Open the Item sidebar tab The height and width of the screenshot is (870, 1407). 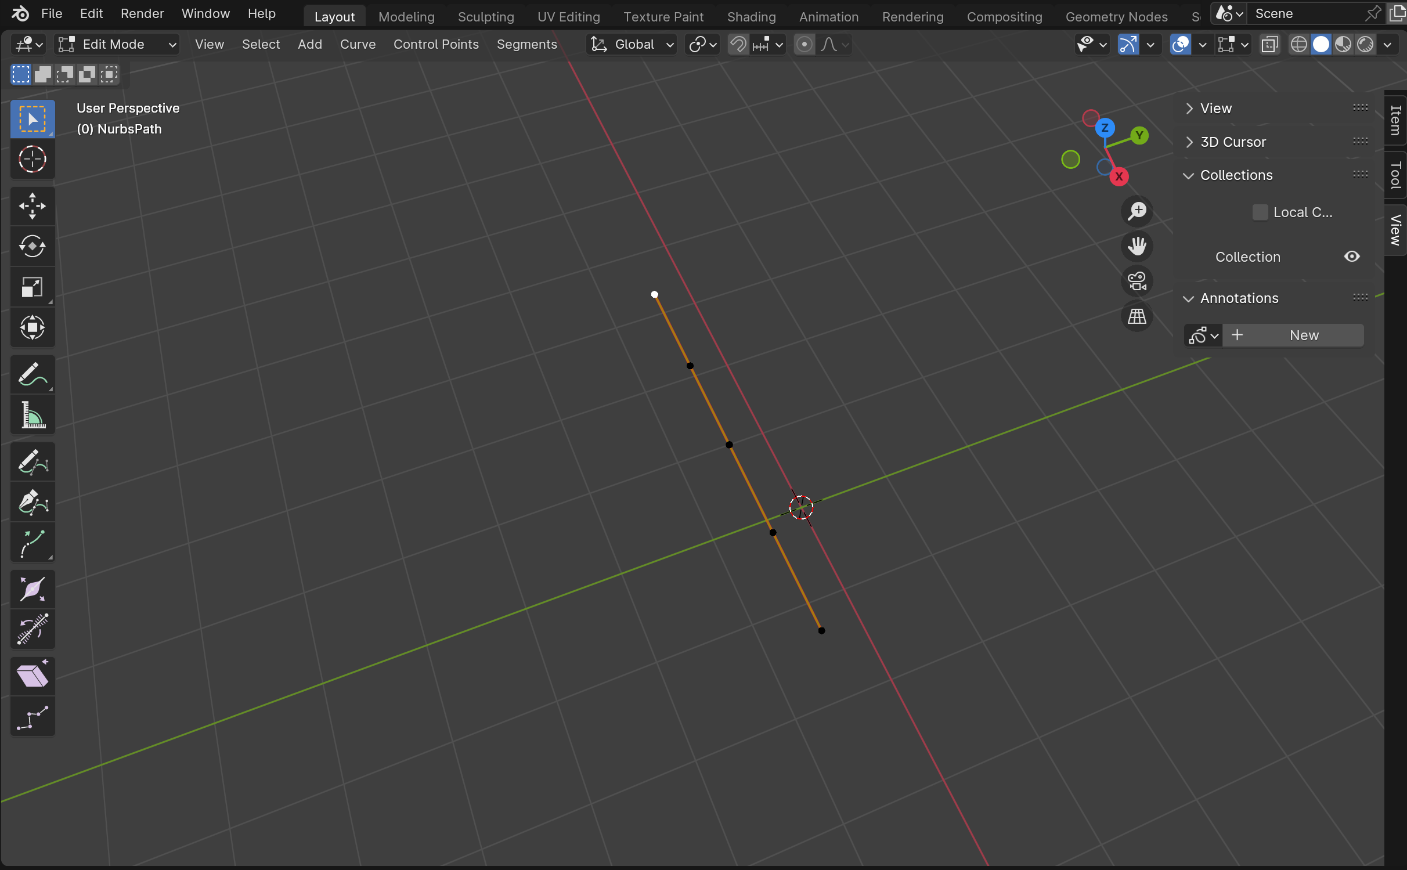[x=1395, y=120]
